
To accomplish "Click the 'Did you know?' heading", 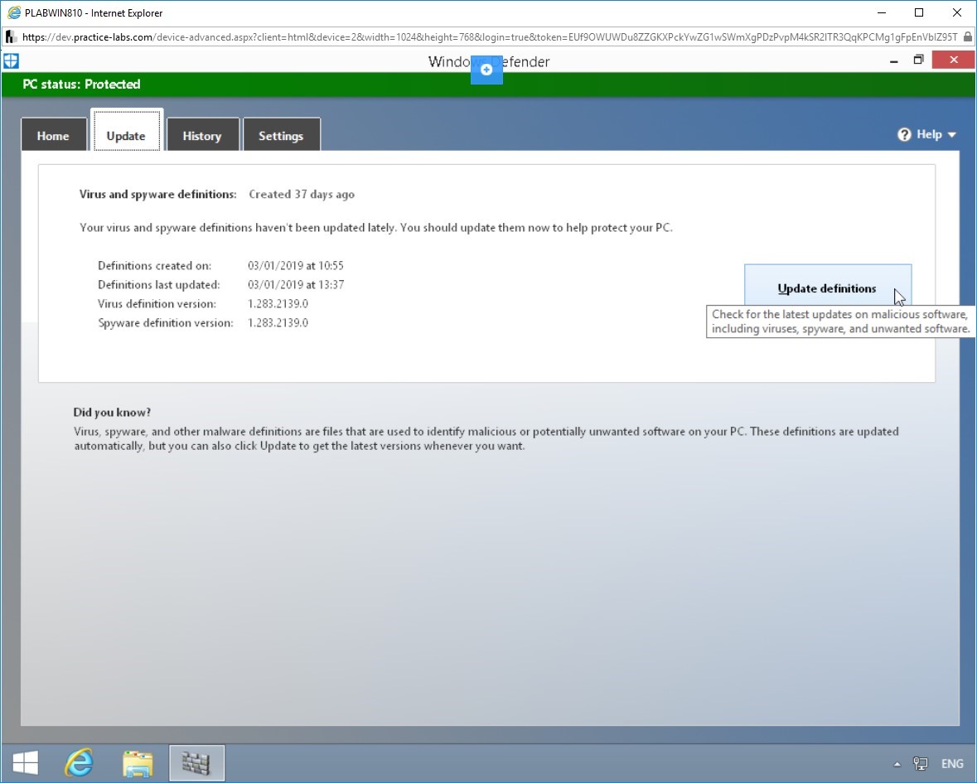I will (112, 413).
